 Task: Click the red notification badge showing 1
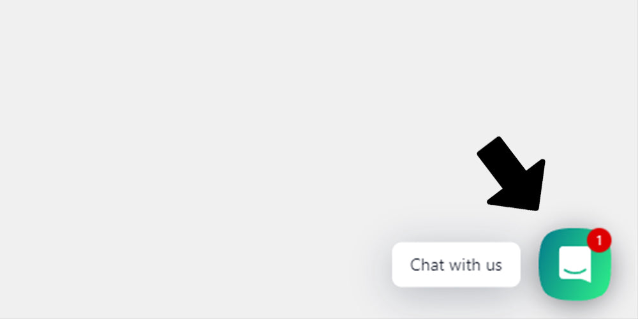click(x=599, y=241)
